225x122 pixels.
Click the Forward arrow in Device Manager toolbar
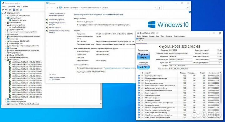[6, 10]
